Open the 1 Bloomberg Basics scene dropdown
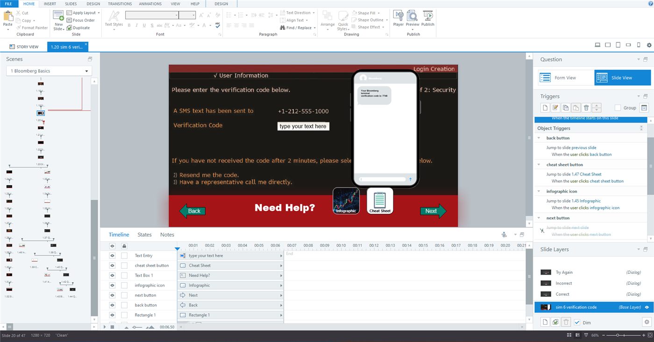The width and height of the screenshot is (654, 342). 49,71
